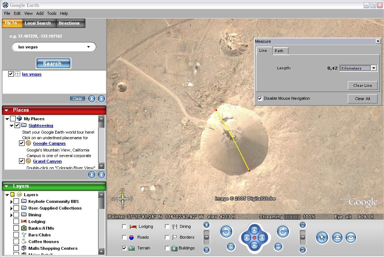Reset north-up with the N button

(x=231, y=247)
